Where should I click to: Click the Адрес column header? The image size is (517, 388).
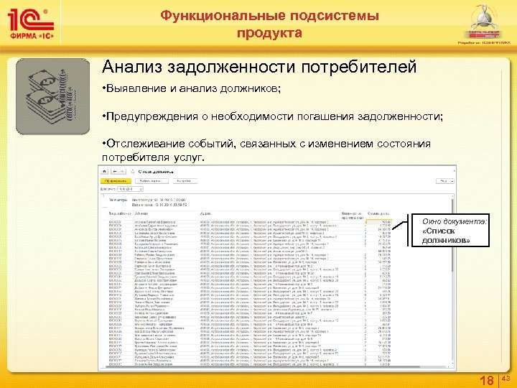point(205,214)
